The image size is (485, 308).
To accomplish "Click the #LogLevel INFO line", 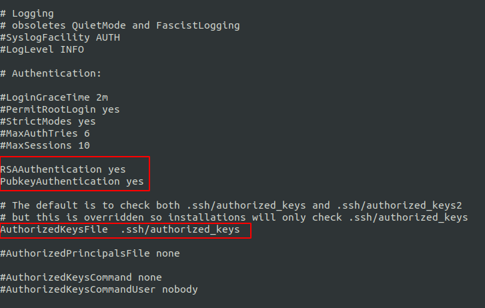I will 42,49.
